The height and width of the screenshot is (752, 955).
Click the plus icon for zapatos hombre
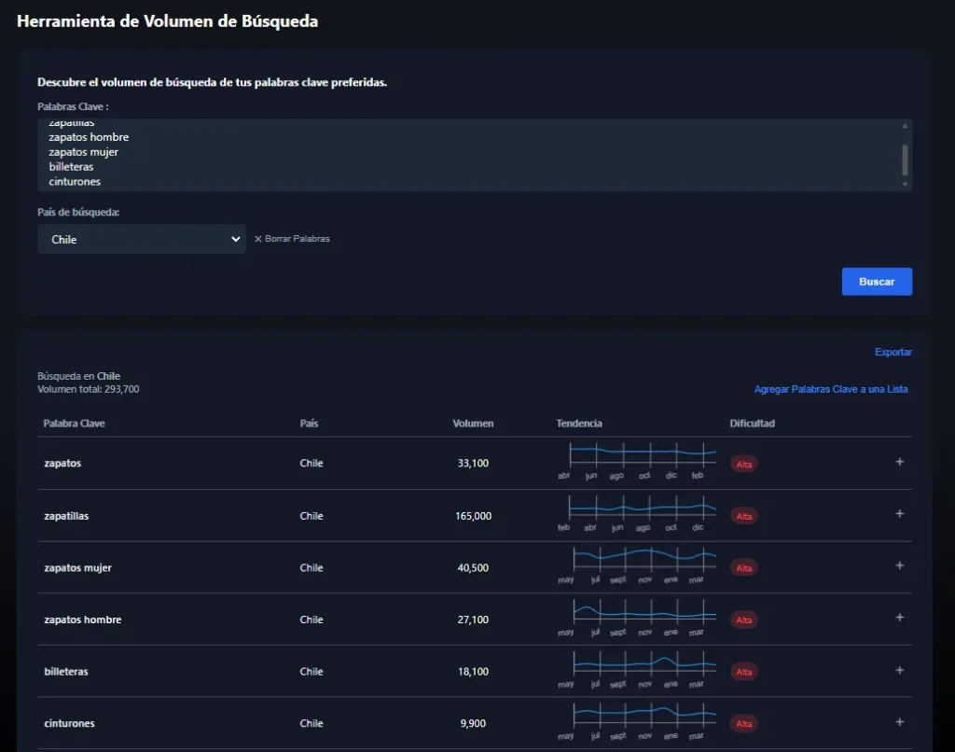899,618
